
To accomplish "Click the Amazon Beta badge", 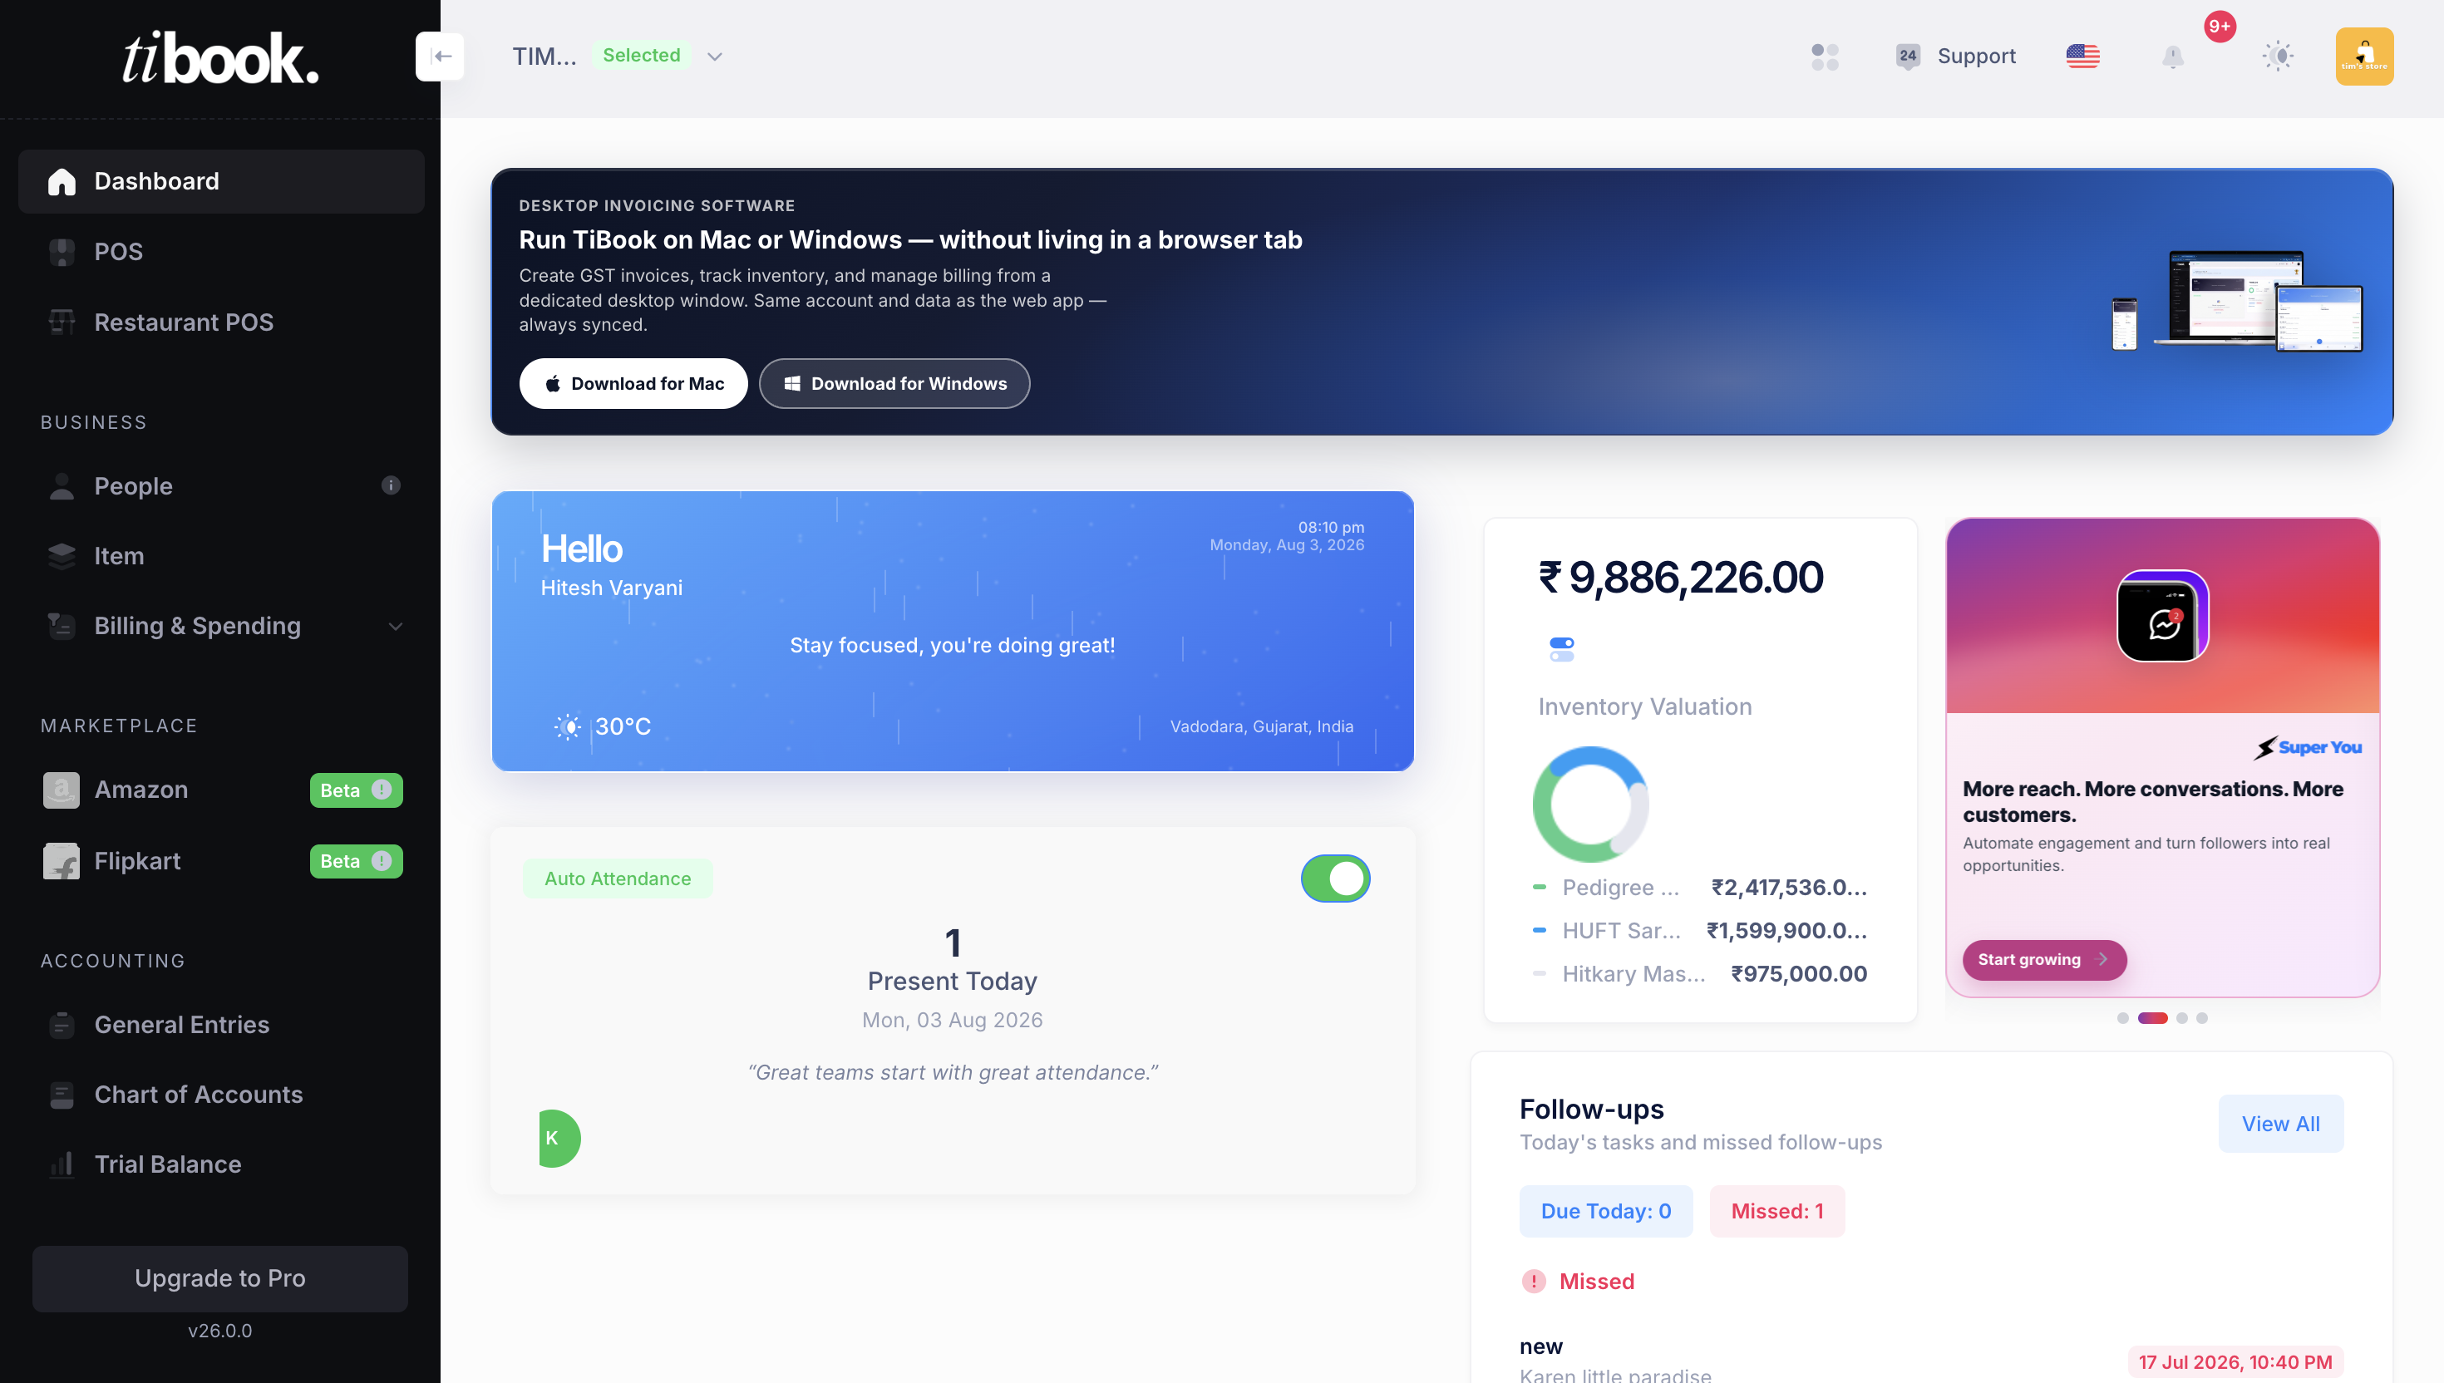I will [355, 790].
